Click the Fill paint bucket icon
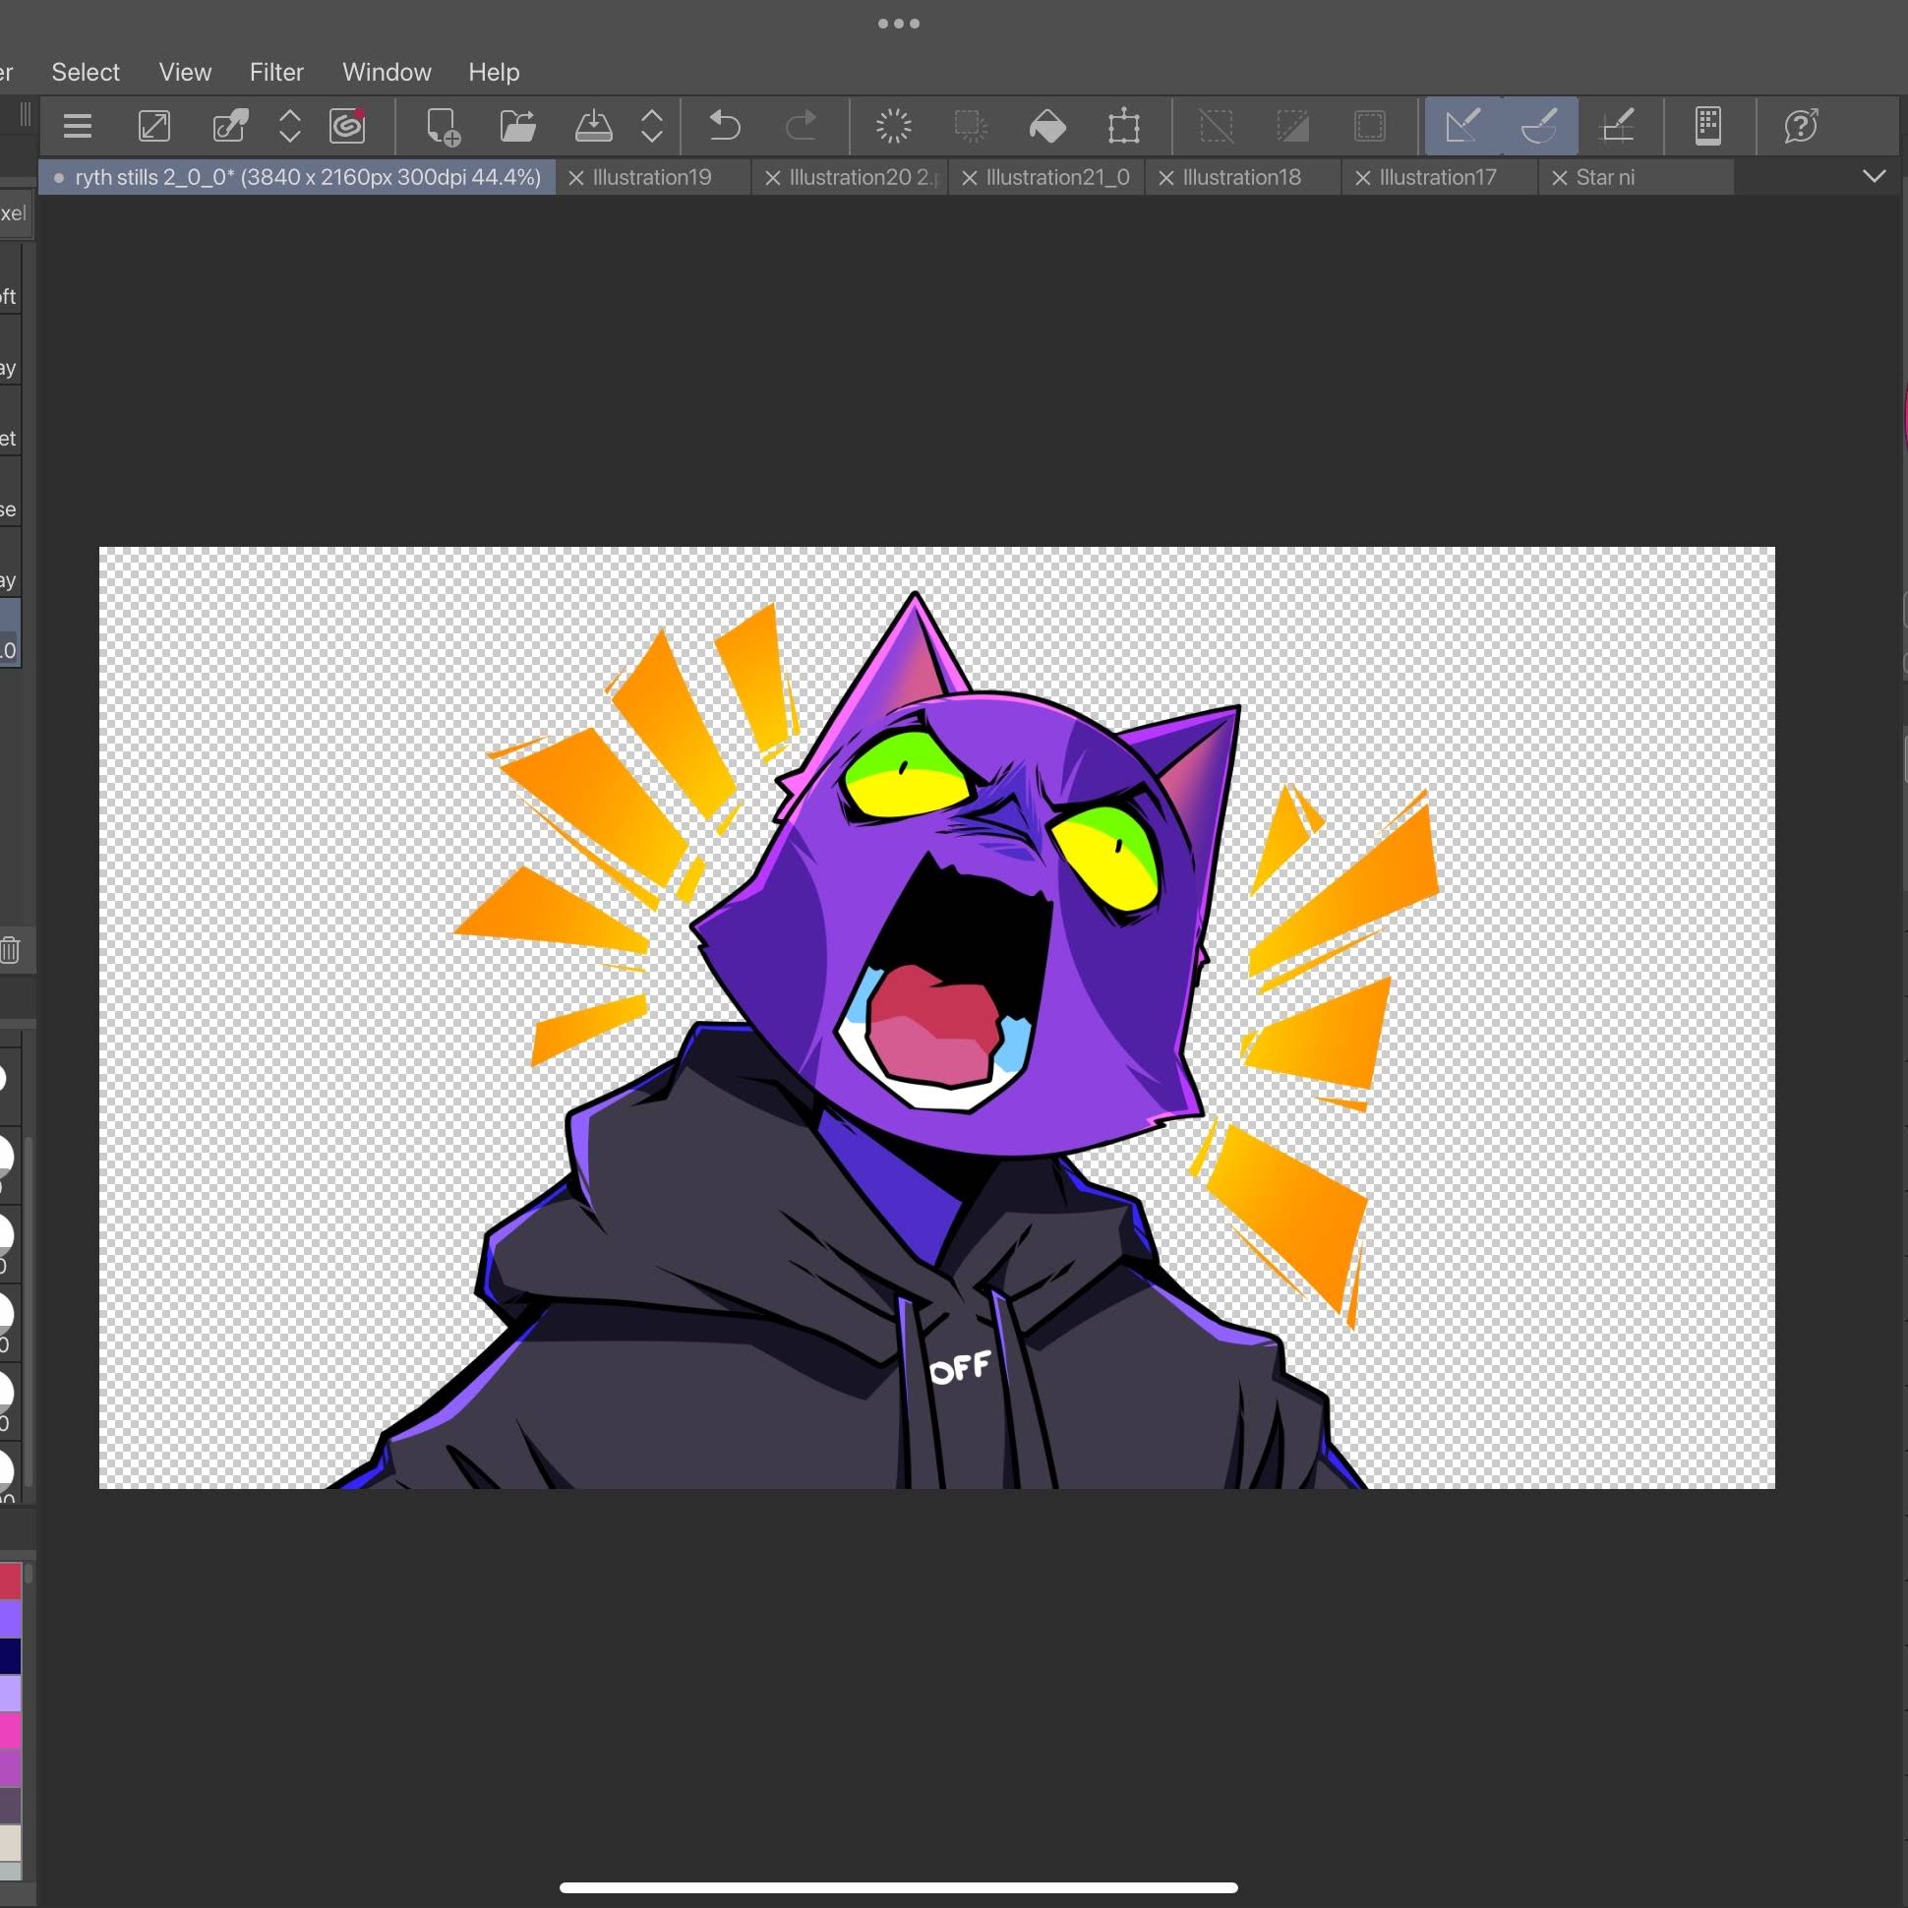Viewport: 1908px width, 1908px height. [1047, 127]
